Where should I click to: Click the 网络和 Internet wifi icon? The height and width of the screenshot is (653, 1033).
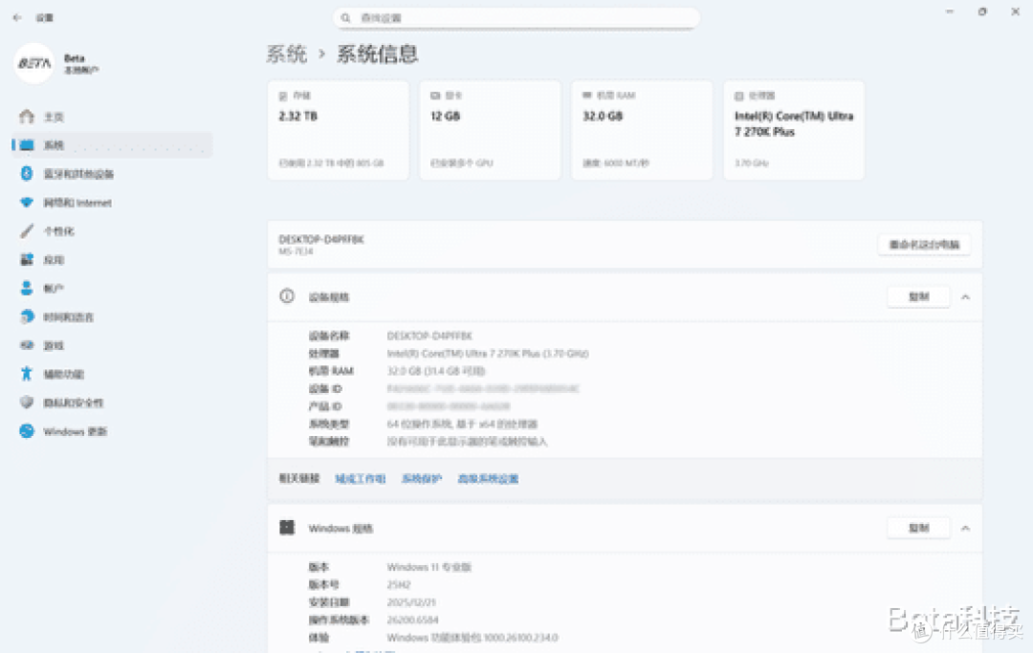27,202
